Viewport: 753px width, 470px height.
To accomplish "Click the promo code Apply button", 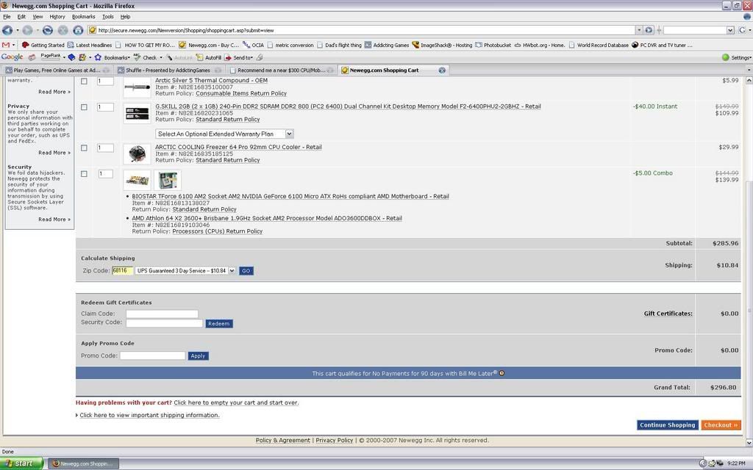I will point(198,356).
